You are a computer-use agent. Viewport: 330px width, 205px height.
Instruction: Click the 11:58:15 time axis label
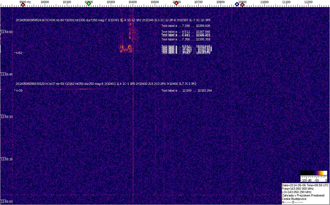(x=7, y=159)
